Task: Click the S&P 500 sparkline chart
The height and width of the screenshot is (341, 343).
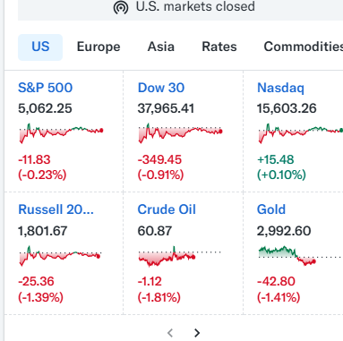Action: [61, 133]
